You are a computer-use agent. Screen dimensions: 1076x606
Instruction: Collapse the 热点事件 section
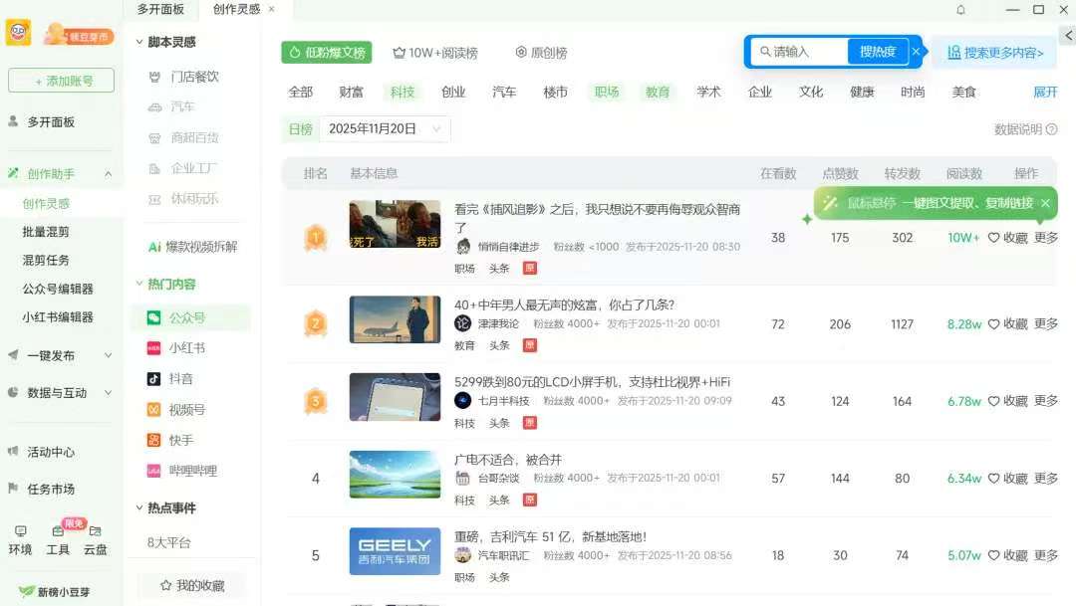tap(139, 507)
